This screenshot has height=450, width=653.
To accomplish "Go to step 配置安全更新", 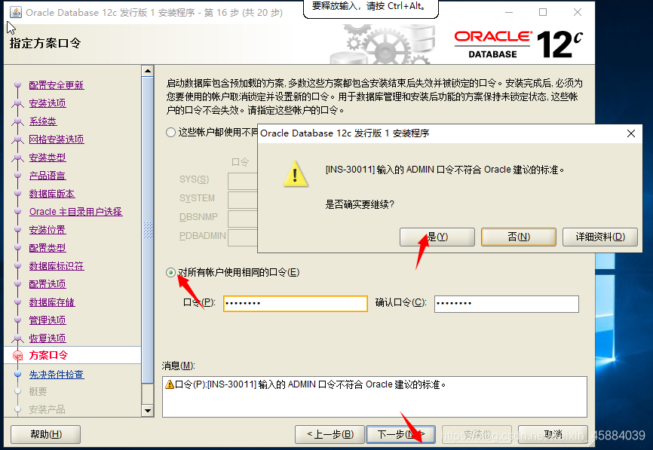I will [57, 85].
